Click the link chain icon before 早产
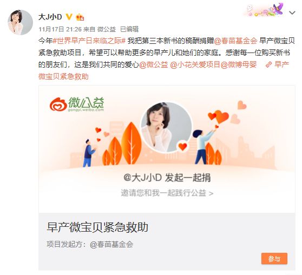The image size is (302, 275). [268, 65]
